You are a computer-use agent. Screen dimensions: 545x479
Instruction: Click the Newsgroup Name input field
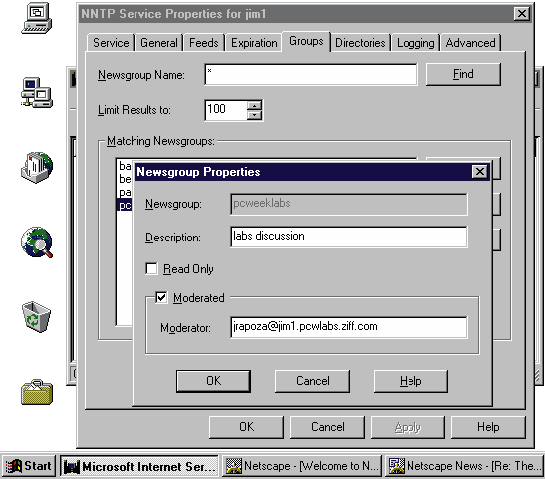pyautogui.click(x=311, y=74)
